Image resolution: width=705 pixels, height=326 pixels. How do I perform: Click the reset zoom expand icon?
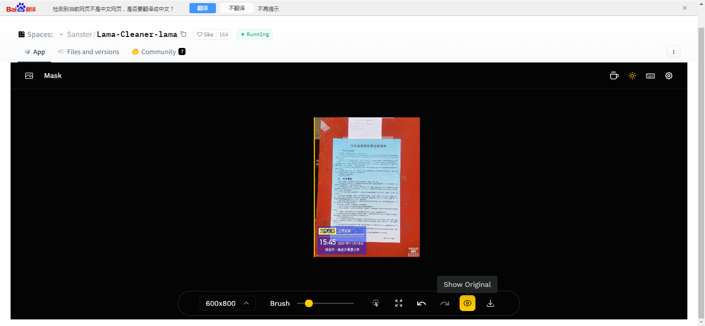click(399, 303)
